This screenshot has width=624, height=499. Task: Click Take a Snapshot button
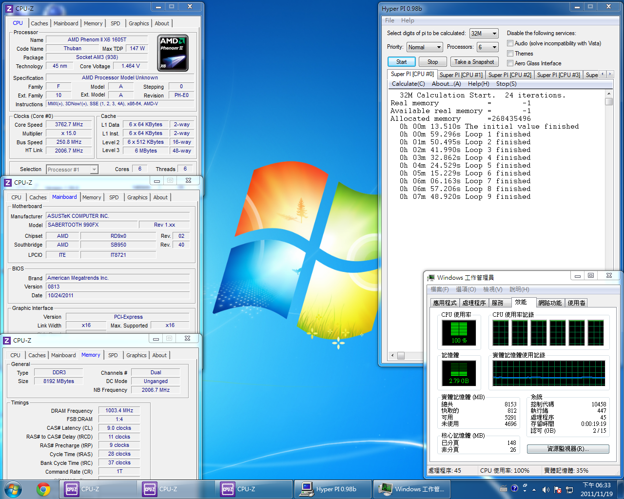point(474,62)
